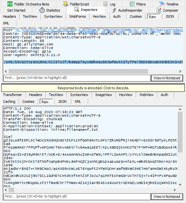Image resolution: width=186 pixels, height=203 pixels.
Task: Click the response horizontal scrollbar thumb
Action: [11, 190]
